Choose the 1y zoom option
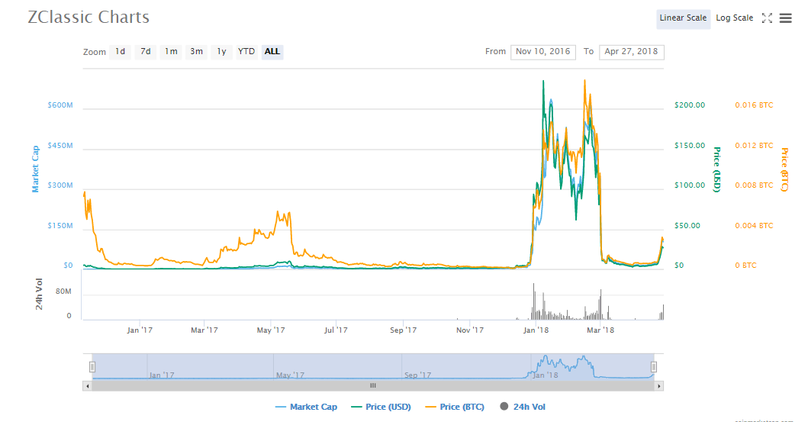 pos(221,52)
